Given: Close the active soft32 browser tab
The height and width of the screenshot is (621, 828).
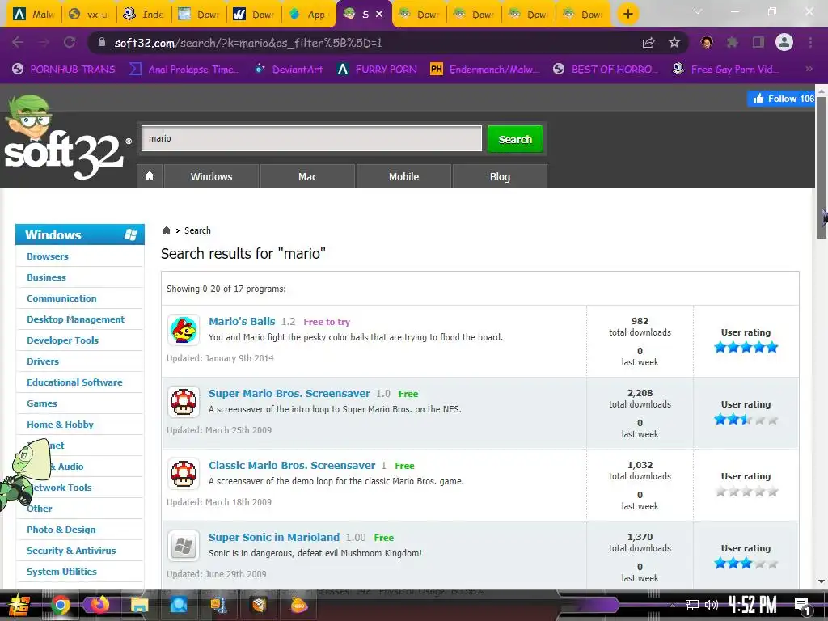Looking at the screenshot, I should point(379,15).
